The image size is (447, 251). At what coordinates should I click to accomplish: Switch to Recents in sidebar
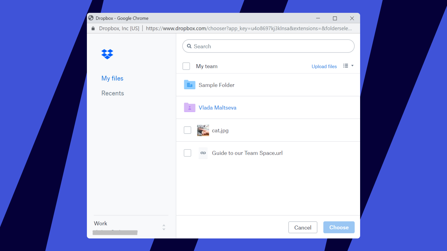pos(113,93)
